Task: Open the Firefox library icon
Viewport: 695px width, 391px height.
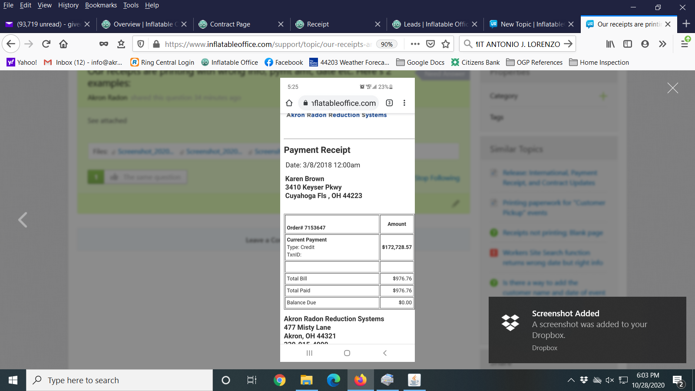Action: point(610,44)
